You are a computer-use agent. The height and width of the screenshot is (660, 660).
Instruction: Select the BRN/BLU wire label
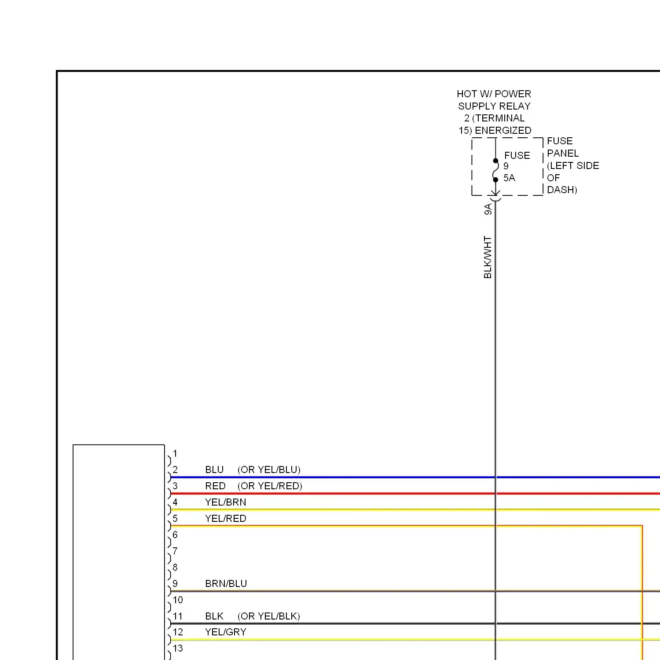tap(226, 584)
